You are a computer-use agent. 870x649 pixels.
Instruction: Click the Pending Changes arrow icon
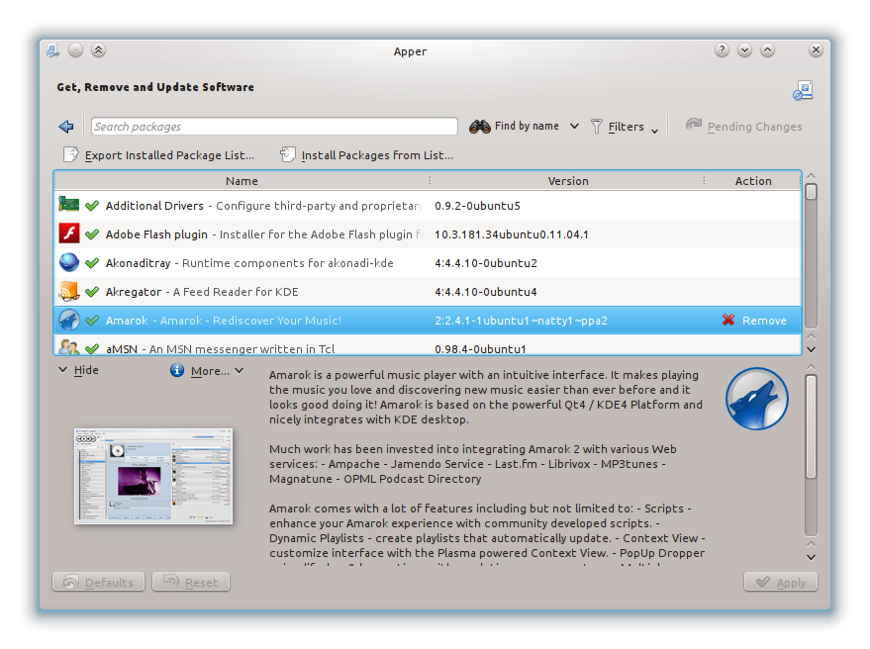click(x=694, y=125)
